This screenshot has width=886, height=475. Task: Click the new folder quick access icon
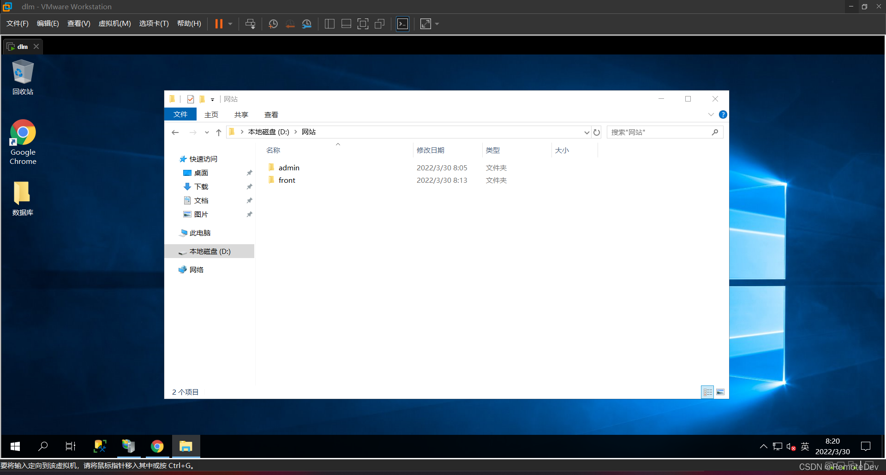pos(202,99)
